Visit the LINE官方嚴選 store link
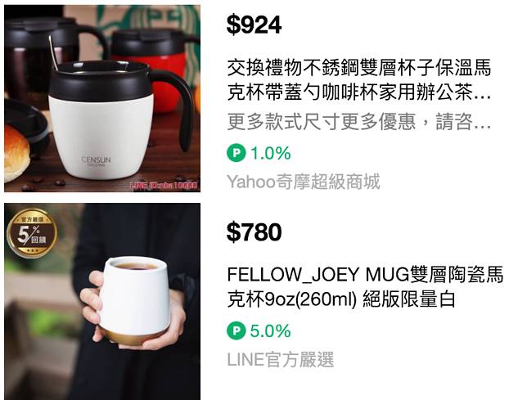This screenshot has width=527, height=400. coord(281,359)
